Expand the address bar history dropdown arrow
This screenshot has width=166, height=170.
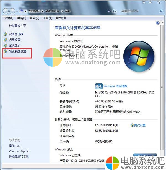pos(109,11)
